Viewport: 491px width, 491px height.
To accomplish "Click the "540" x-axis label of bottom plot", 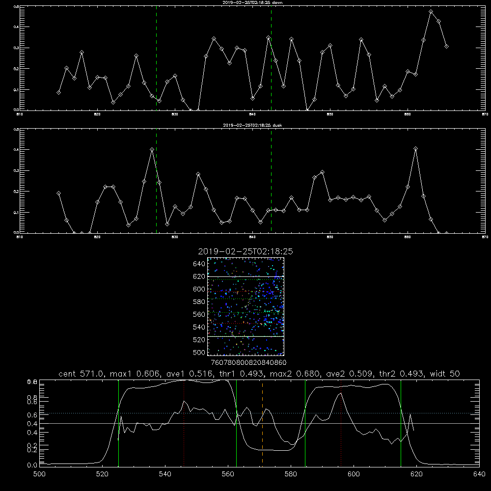I will pos(165,474).
